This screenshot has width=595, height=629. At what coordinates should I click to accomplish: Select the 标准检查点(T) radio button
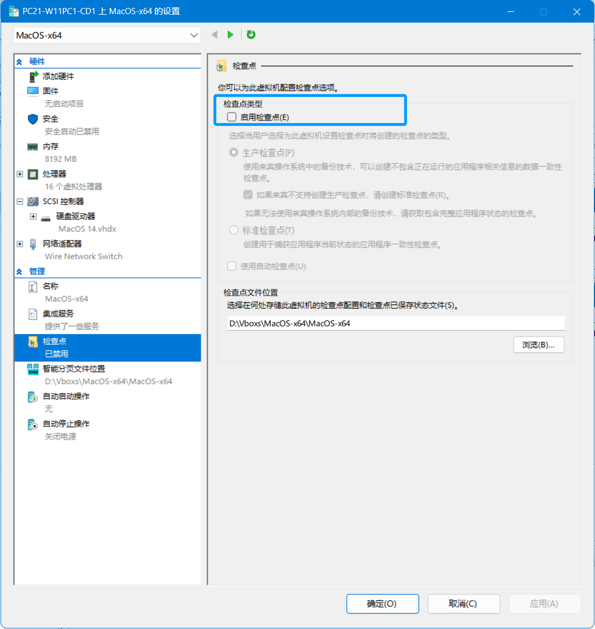click(233, 230)
